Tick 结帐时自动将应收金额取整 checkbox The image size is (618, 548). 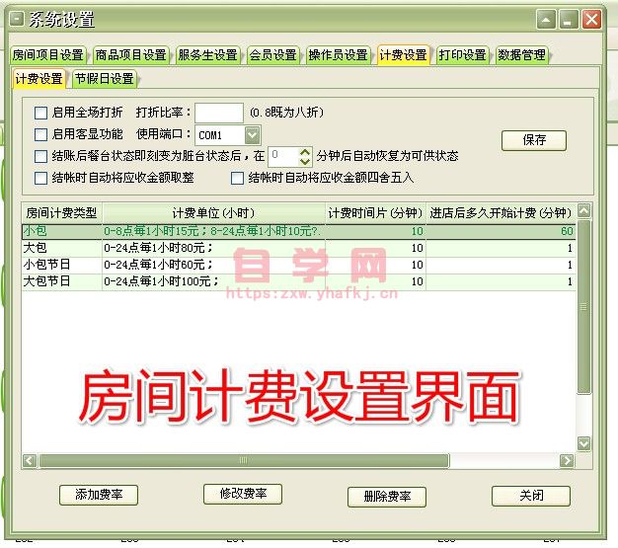(x=40, y=178)
